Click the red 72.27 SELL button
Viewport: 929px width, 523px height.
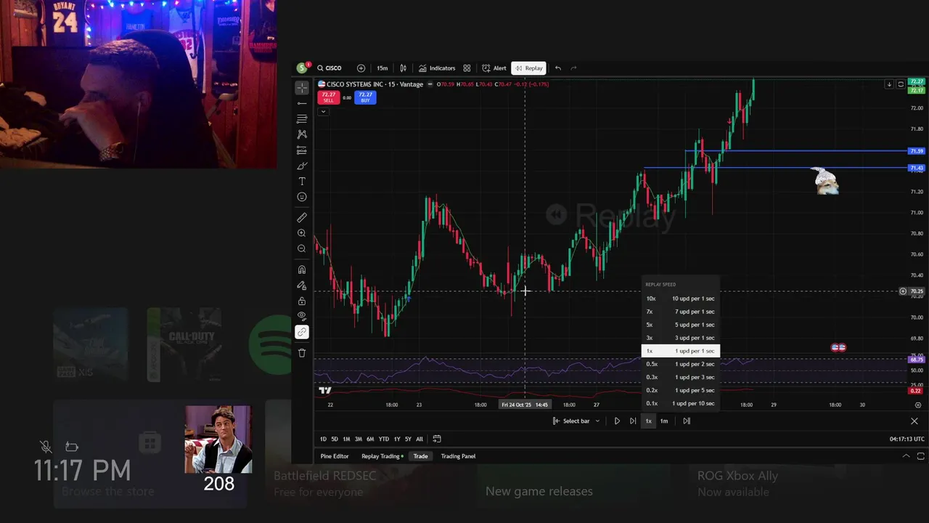tap(328, 97)
